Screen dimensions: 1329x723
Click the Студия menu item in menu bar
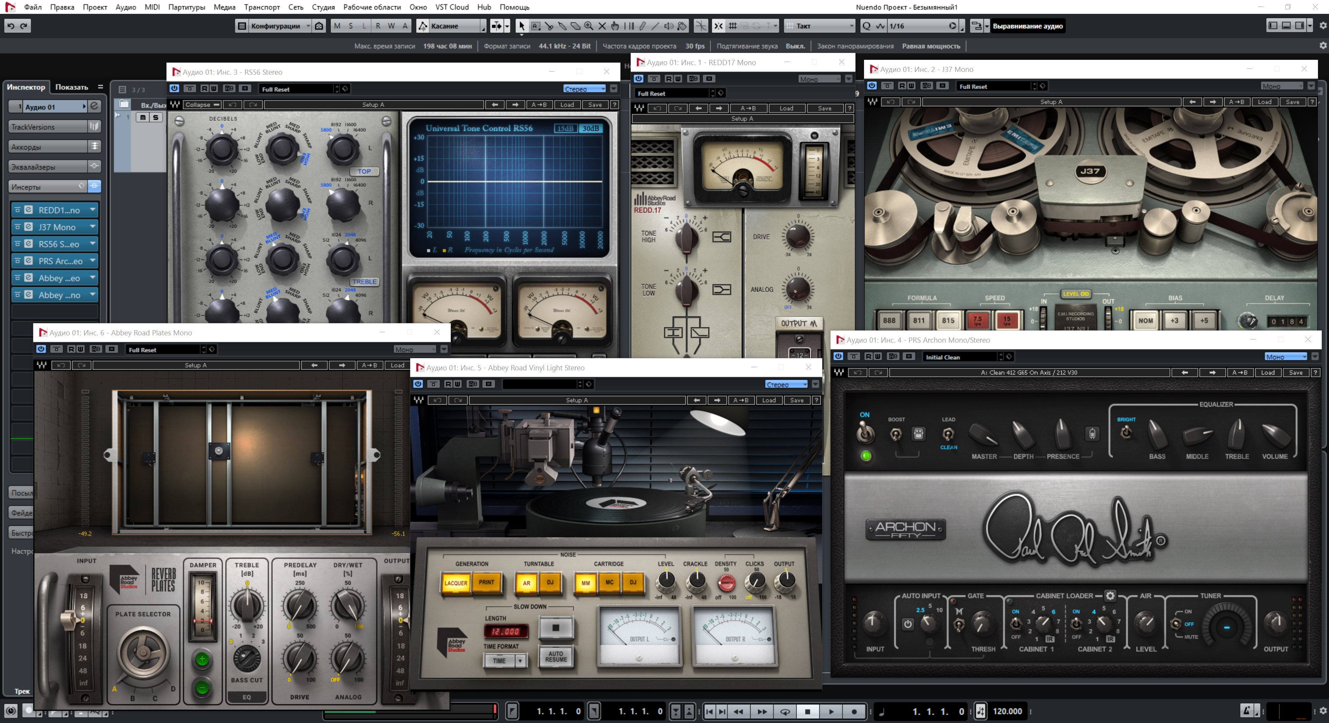click(322, 7)
